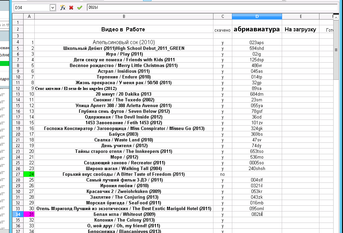Select the highlighted row header 34
This screenshot has width=343, height=233.
pyautogui.click(x=18, y=214)
